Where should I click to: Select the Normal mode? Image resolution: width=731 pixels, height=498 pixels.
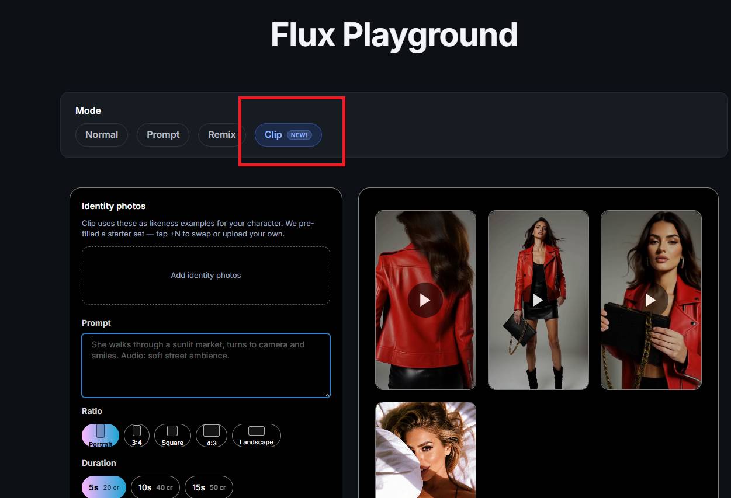pyautogui.click(x=102, y=135)
